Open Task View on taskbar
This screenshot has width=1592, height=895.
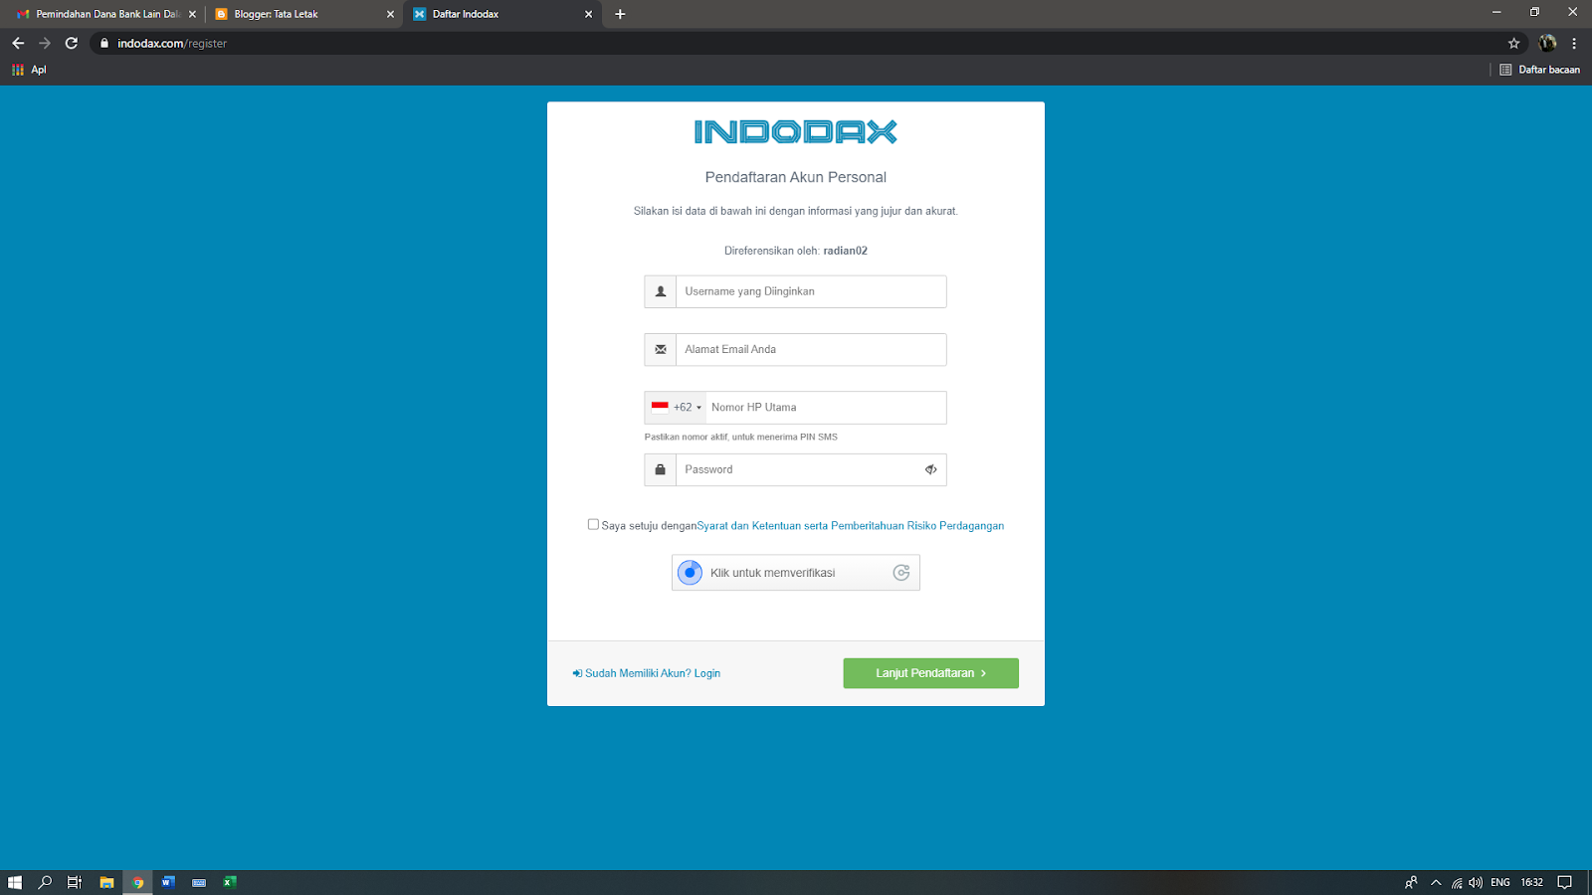pos(75,882)
